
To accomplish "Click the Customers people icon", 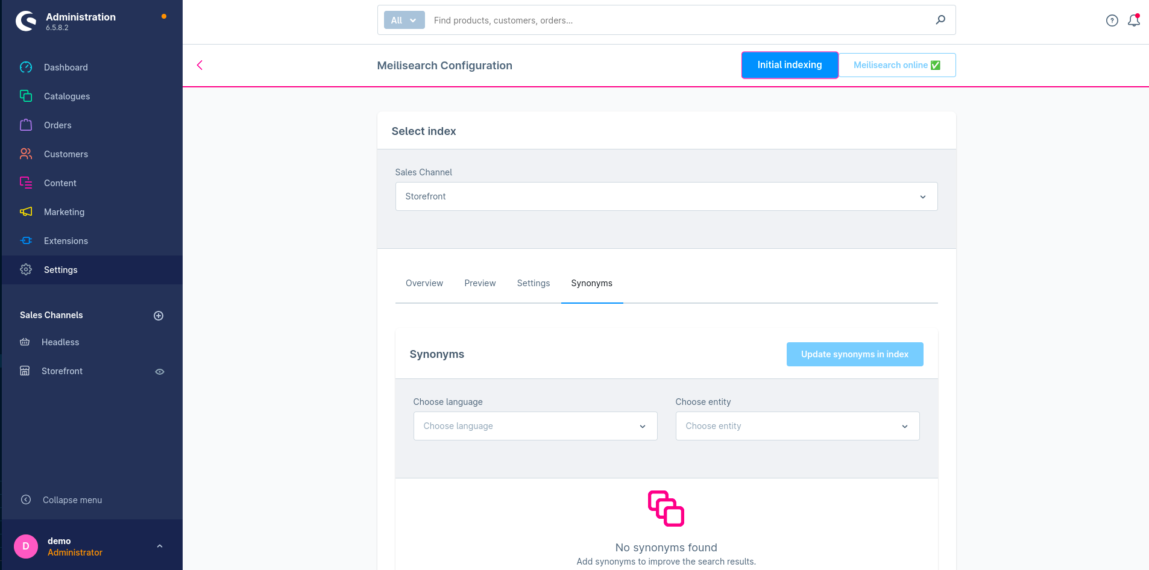I will click(26, 154).
